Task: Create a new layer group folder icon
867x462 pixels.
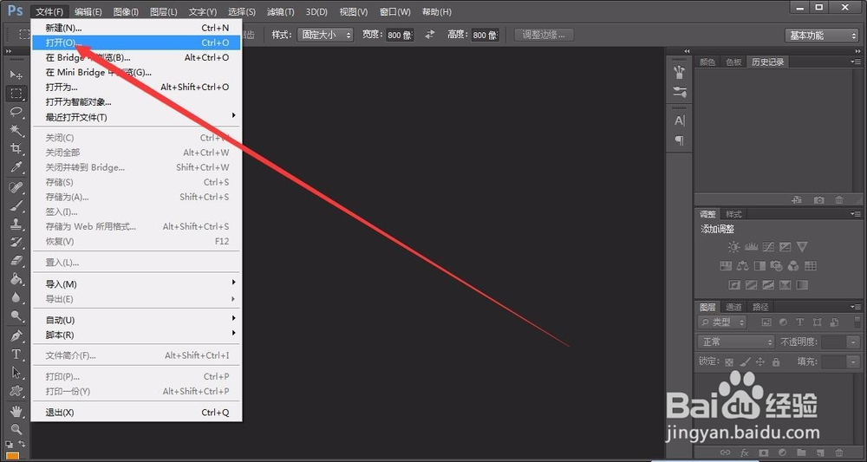Action: coord(801,452)
